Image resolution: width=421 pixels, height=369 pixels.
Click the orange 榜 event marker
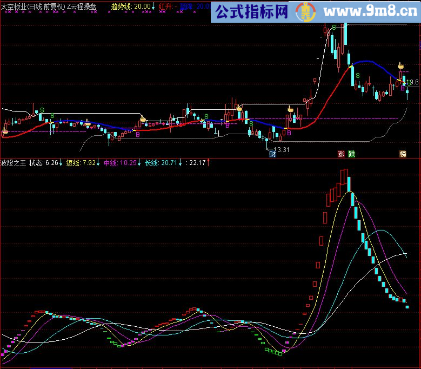point(403,154)
